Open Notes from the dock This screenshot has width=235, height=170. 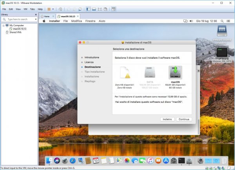pos(103,161)
